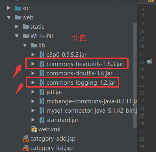This screenshot has height=152, width=156.
Task: Expand the static folder arrow
Action: pyautogui.click(x=17, y=27)
